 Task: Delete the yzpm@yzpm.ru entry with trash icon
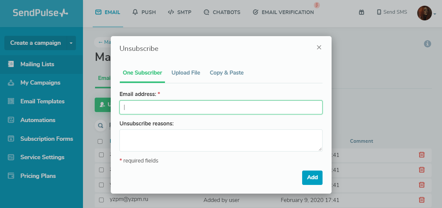(422, 200)
